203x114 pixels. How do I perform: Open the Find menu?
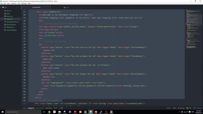coord(19,3)
